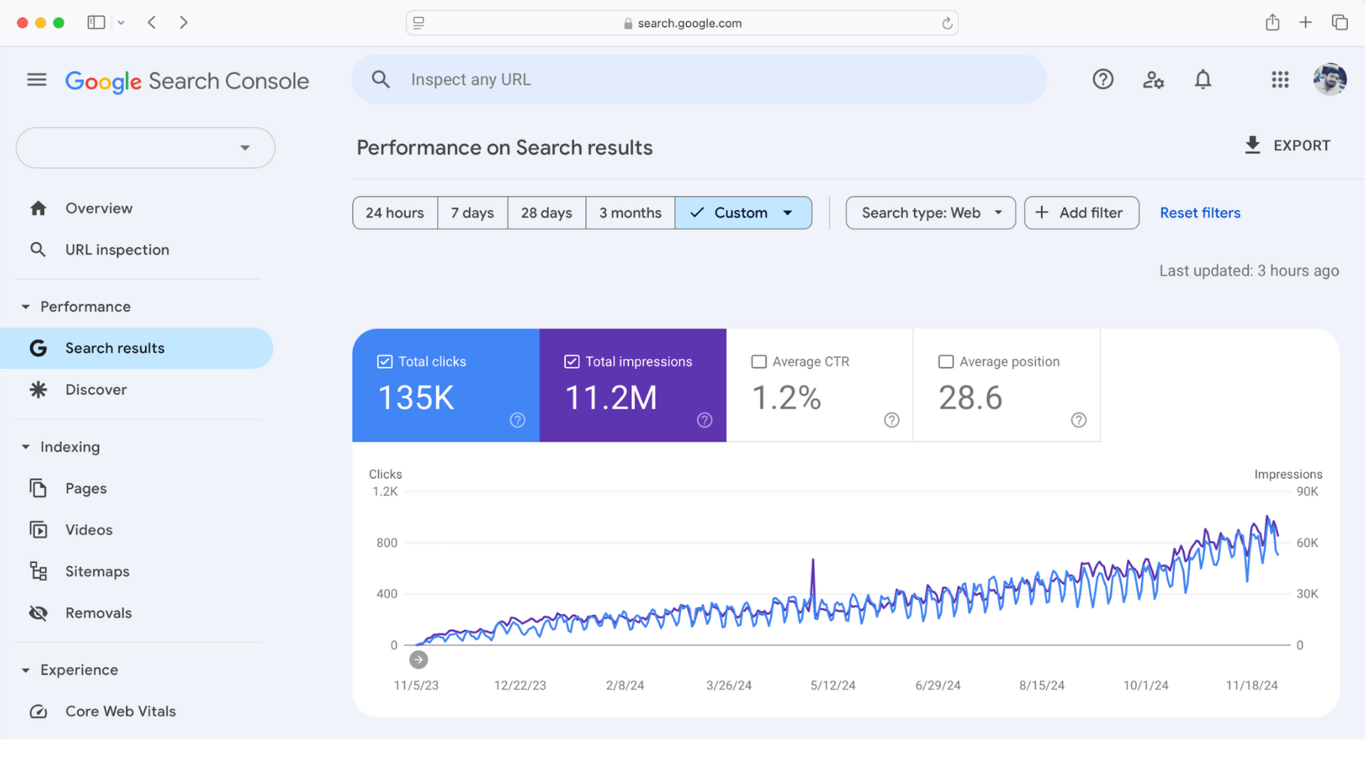Enable the Average CTR metric
The image size is (1365, 767).
[759, 361]
